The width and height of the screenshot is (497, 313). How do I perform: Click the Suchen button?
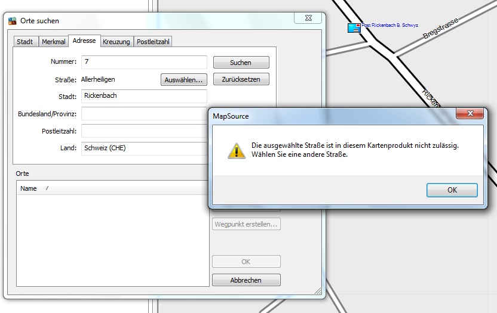tap(241, 63)
